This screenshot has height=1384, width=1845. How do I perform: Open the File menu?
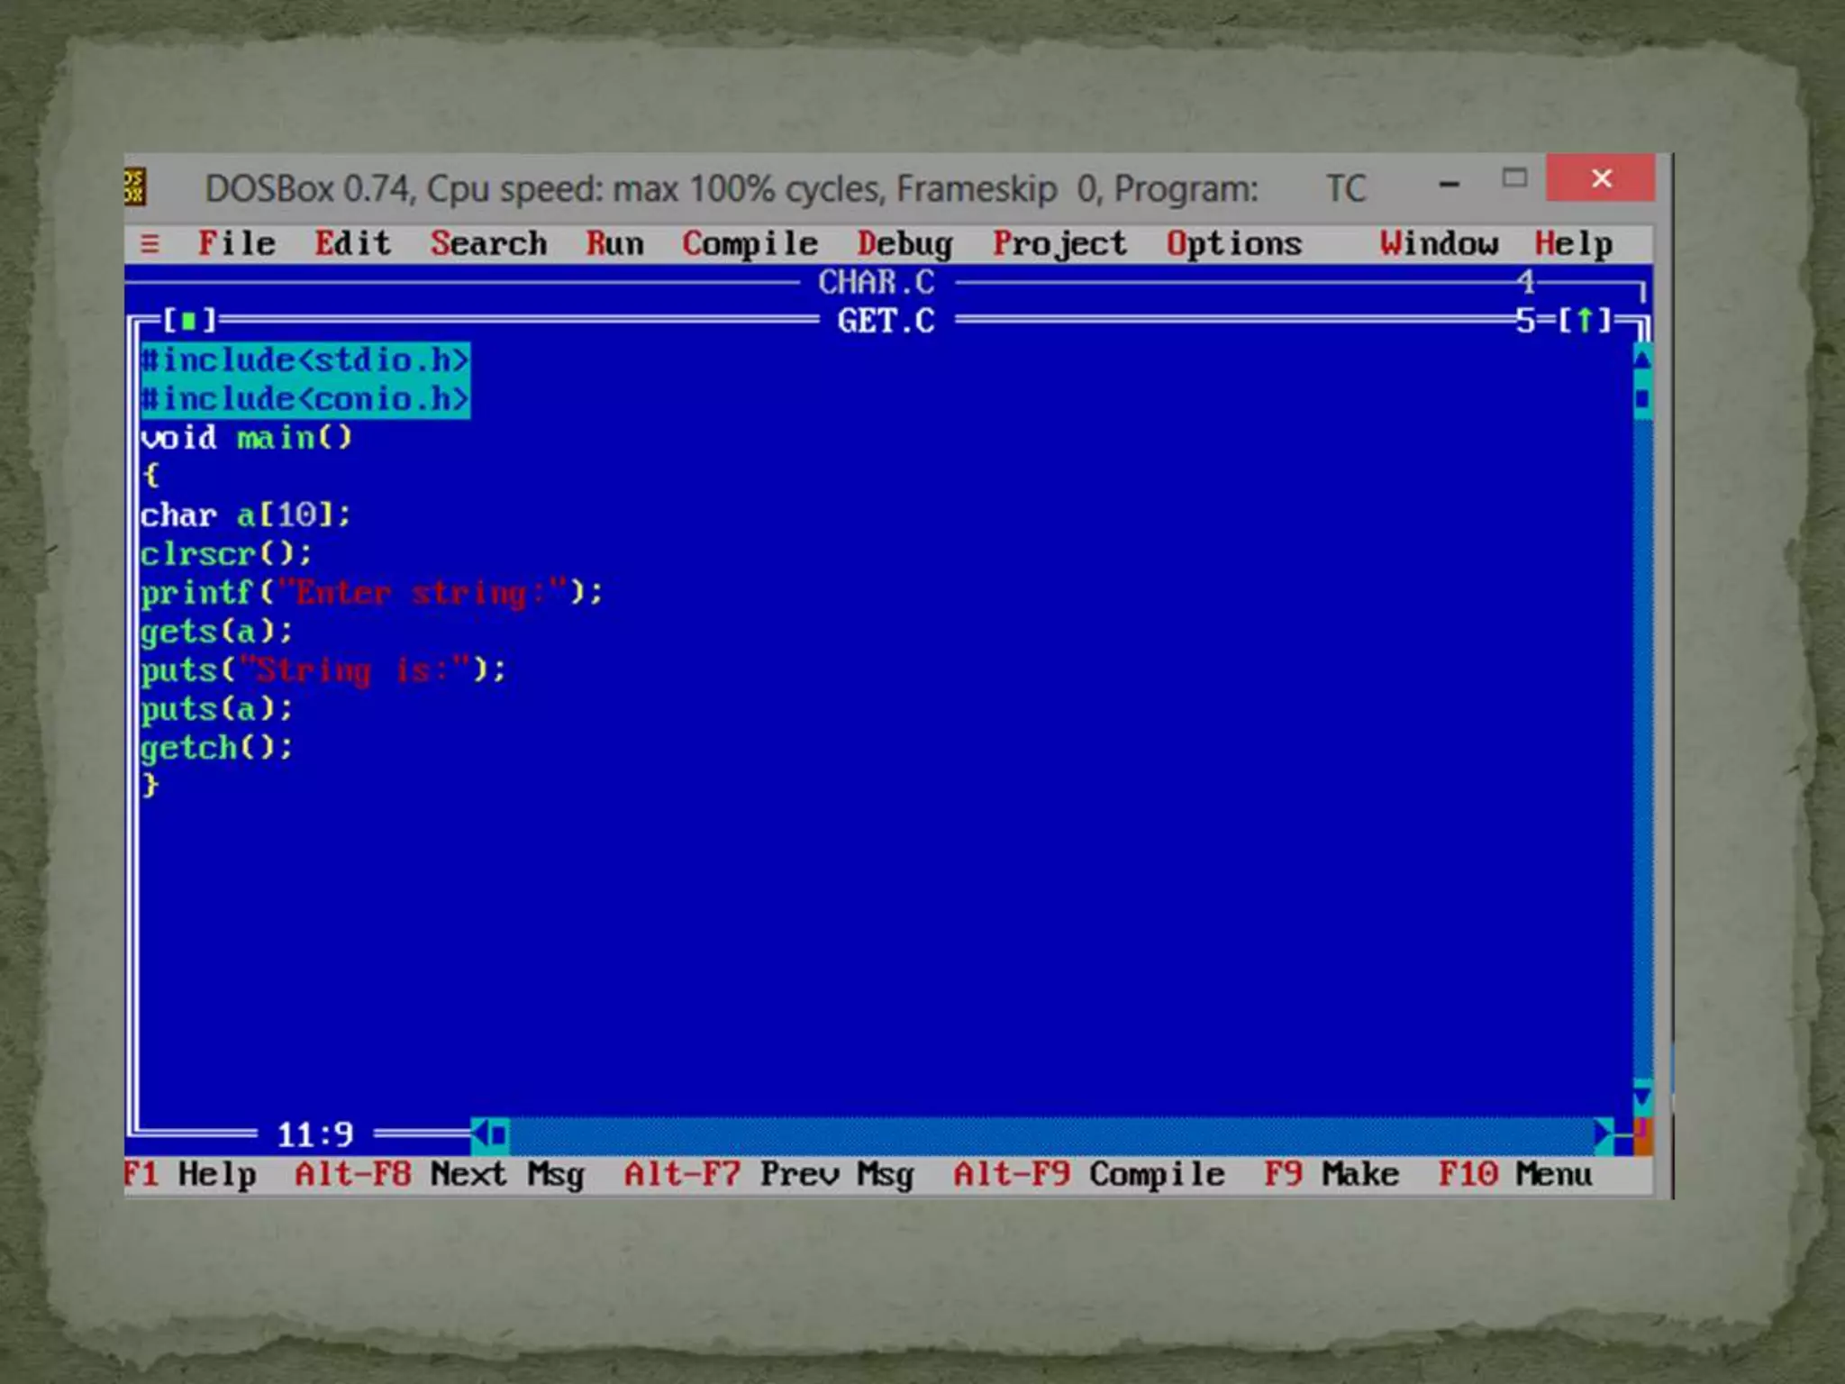click(237, 243)
